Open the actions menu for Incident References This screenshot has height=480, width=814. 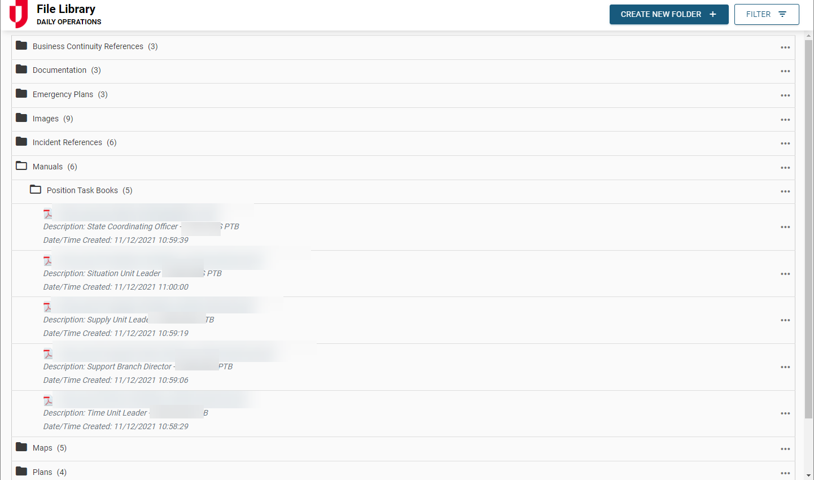pyautogui.click(x=785, y=143)
